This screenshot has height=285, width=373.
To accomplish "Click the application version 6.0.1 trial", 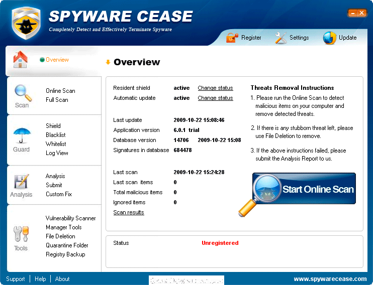I will [187, 130].
